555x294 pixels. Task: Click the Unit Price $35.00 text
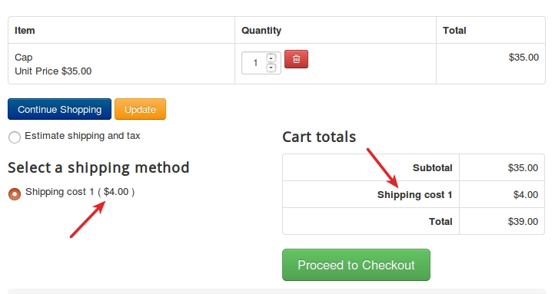[x=53, y=71]
